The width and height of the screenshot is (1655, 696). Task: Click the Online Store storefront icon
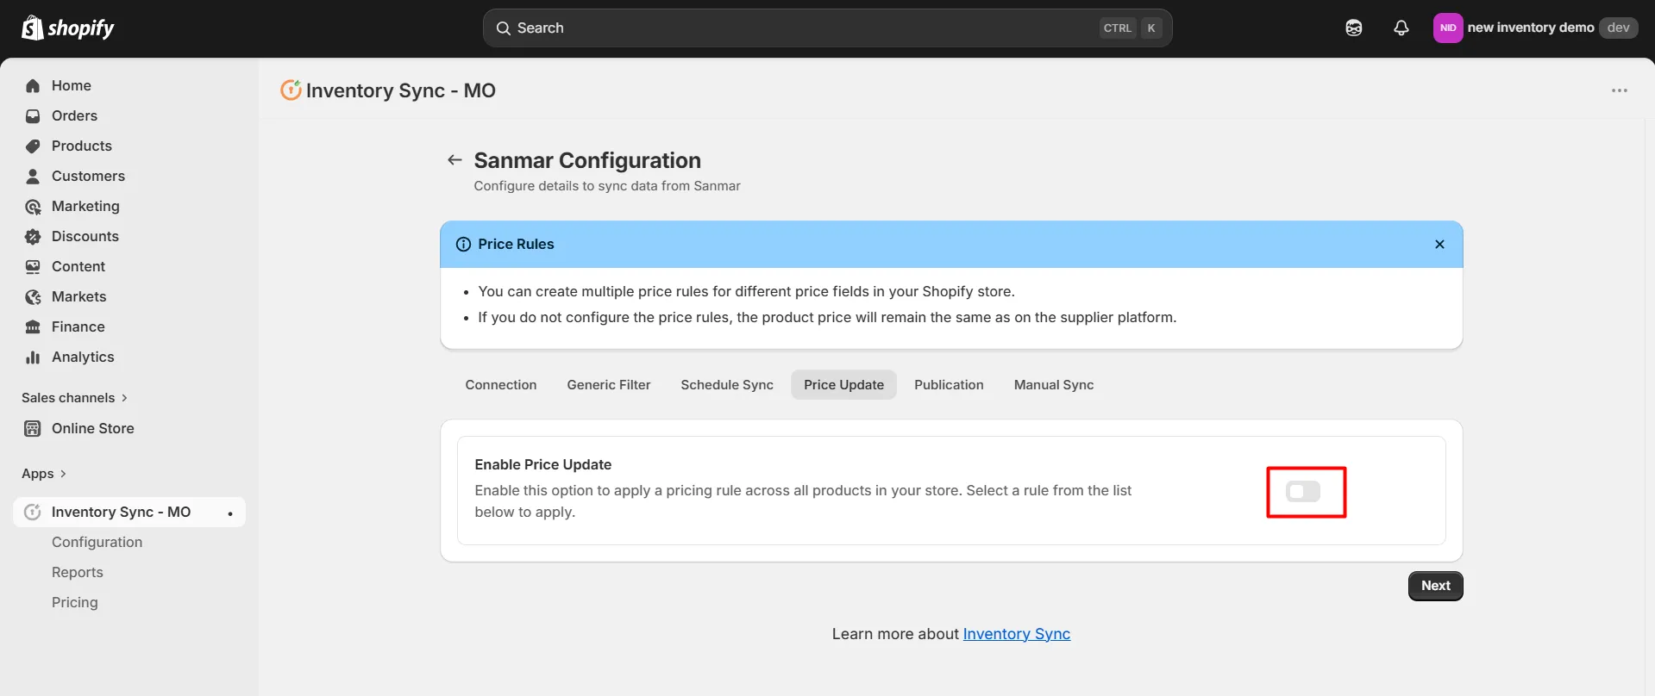point(33,429)
